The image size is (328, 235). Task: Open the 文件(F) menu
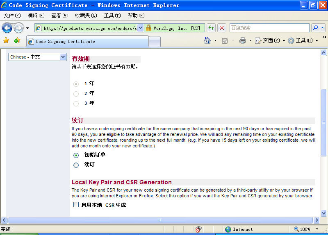12,16
